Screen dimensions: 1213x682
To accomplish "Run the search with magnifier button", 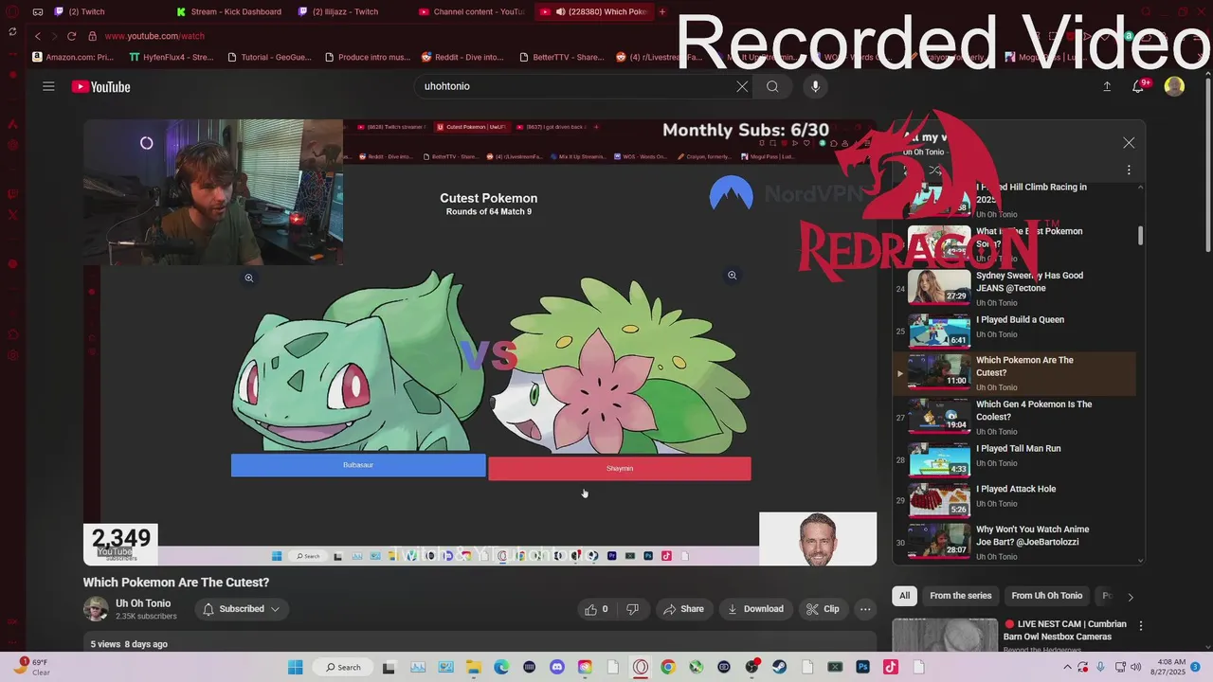I will pos(772,86).
